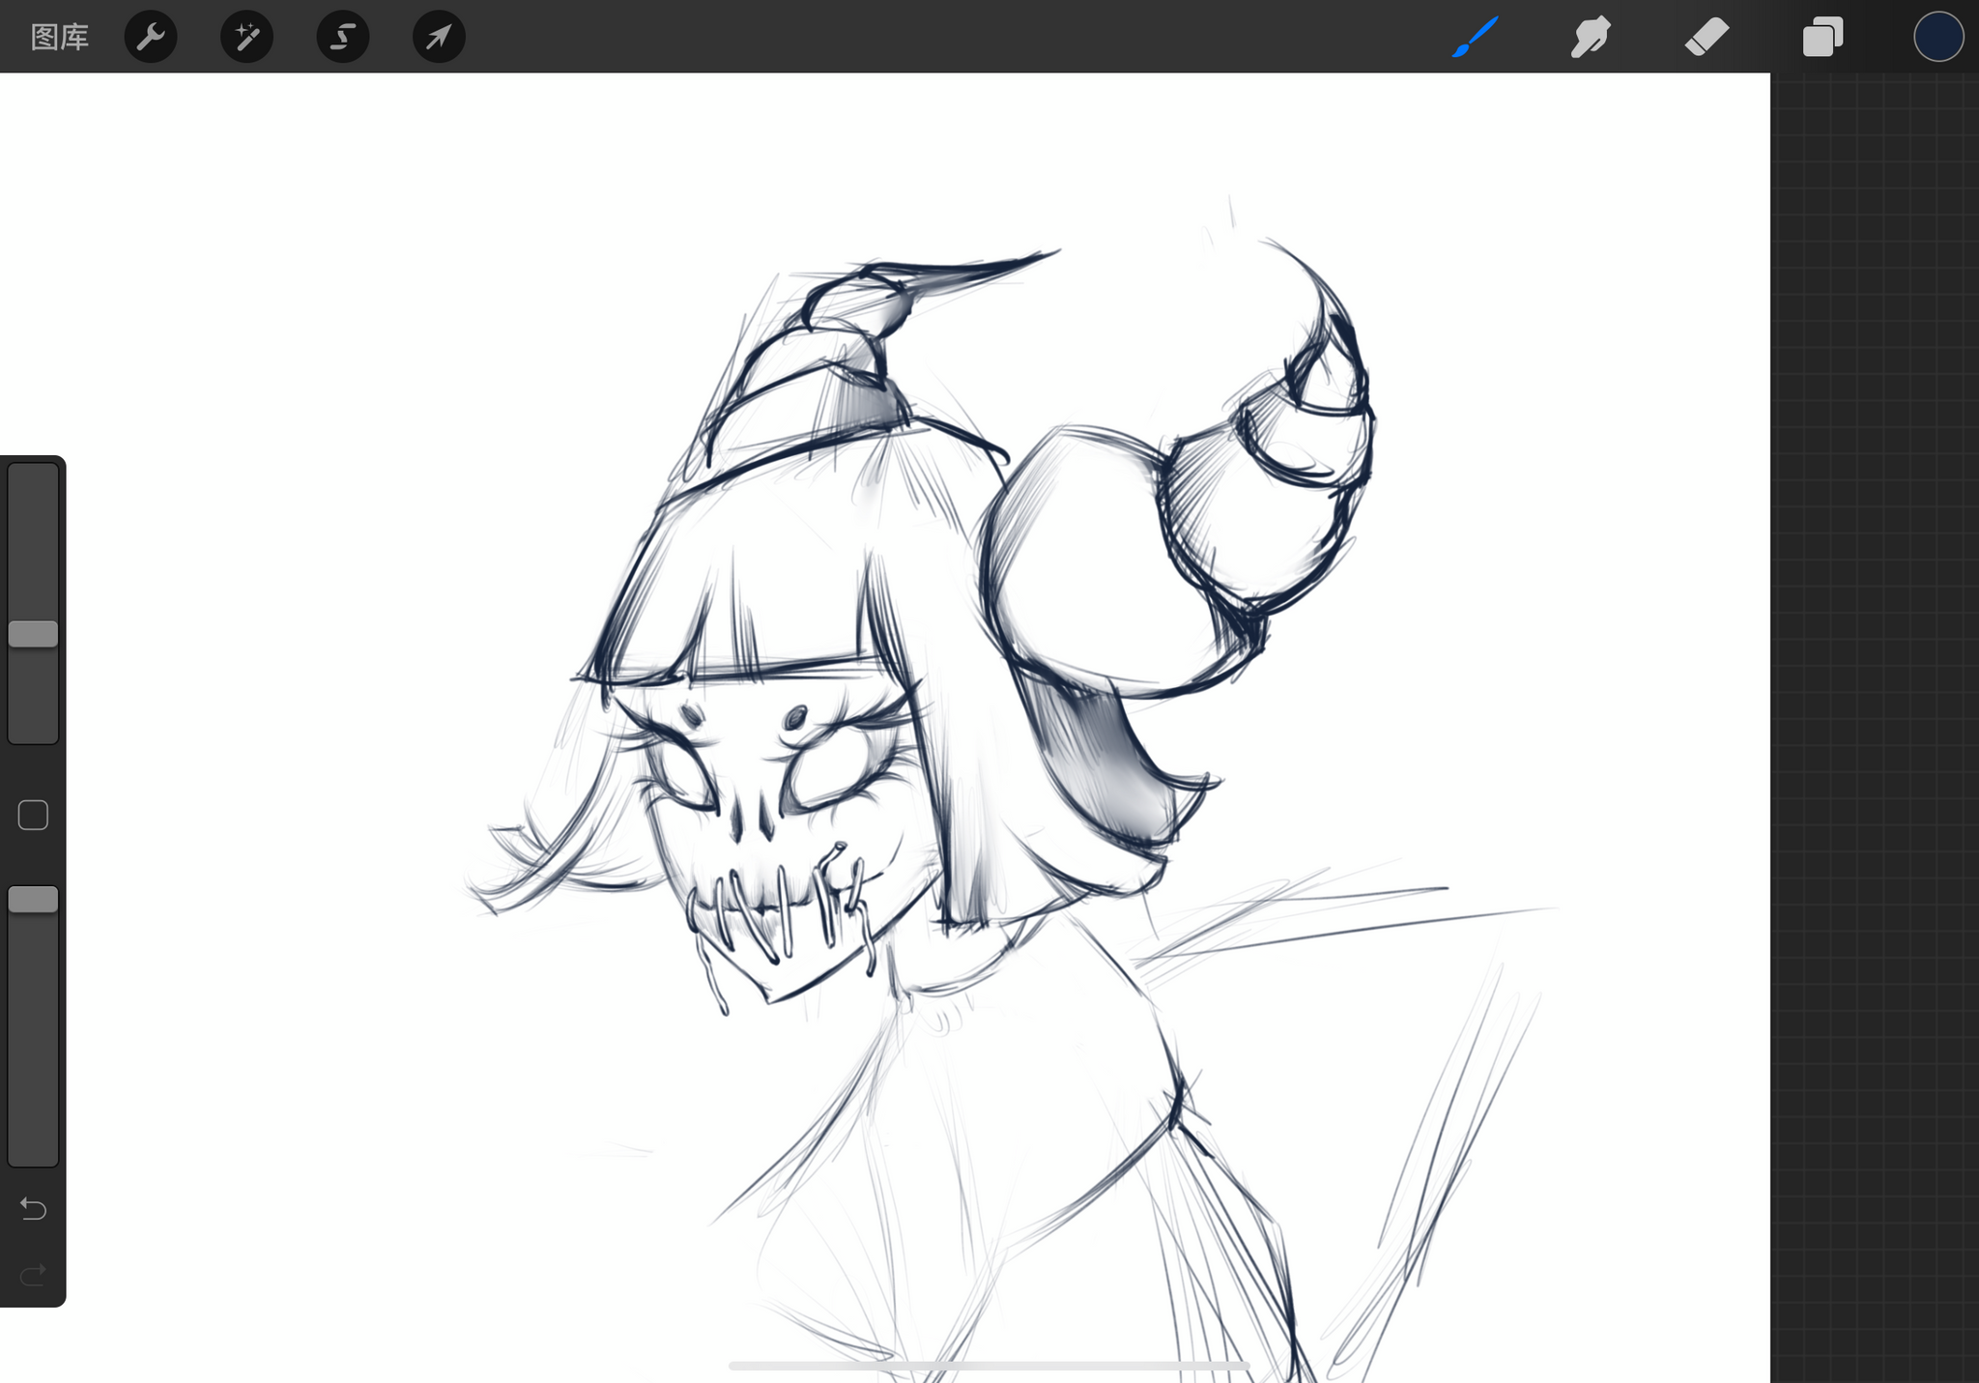Tap the square modify button in sidebar
The height and width of the screenshot is (1383, 1979).
(x=33, y=815)
